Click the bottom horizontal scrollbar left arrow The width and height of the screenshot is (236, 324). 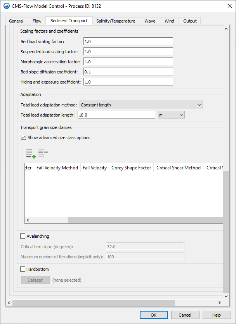tap(9, 303)
